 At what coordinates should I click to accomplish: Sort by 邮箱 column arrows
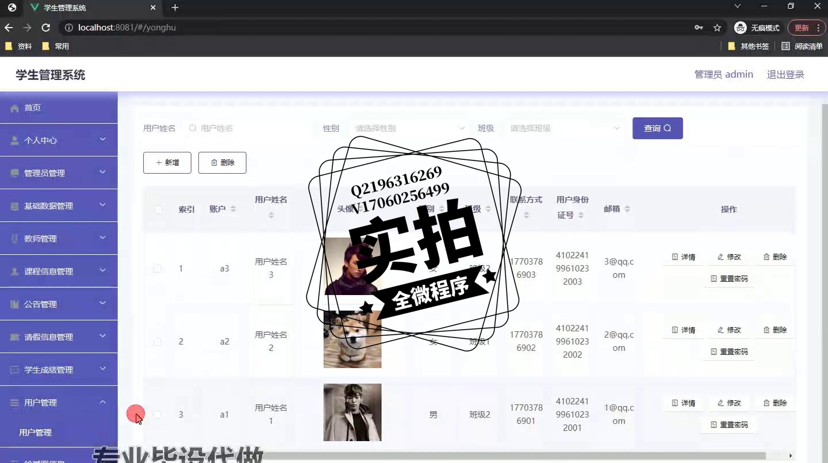point(627,209)
